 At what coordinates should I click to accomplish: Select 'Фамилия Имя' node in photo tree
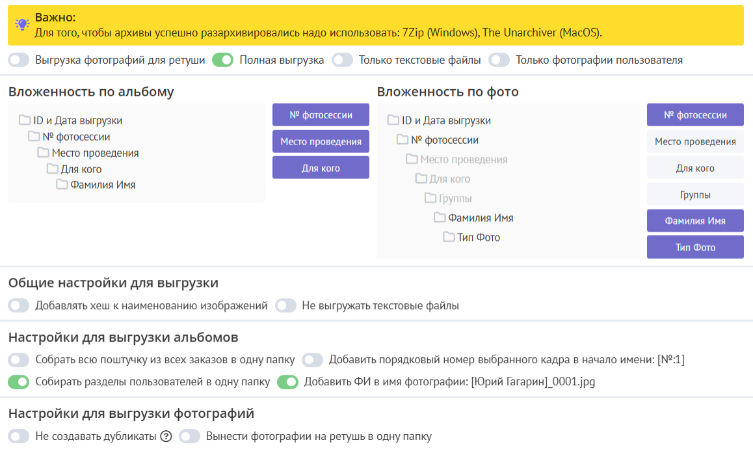[481, 218]
